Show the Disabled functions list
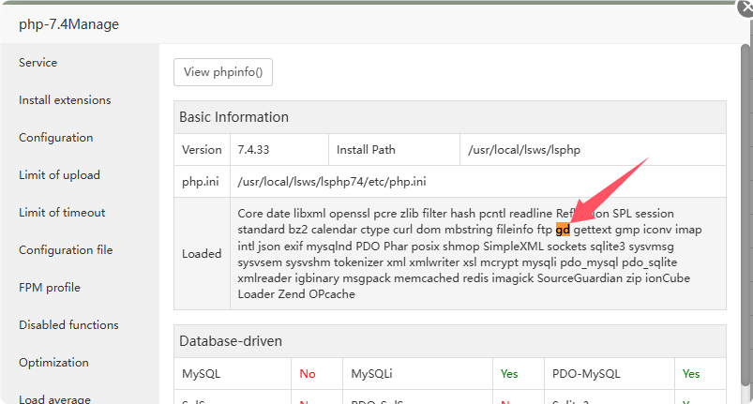Viewport: 753px width, 404px height. pos(68,325)
